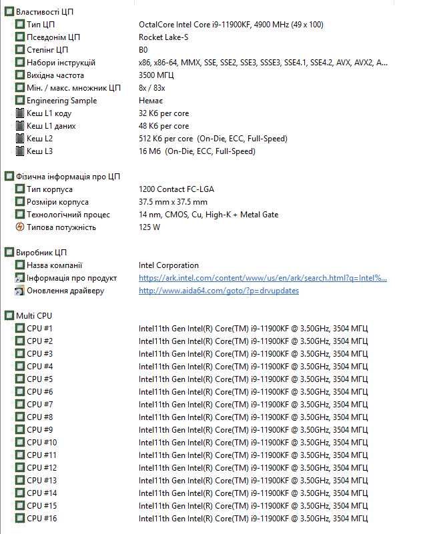Click the Назва компанії row icon

click(x=20, y=265)
